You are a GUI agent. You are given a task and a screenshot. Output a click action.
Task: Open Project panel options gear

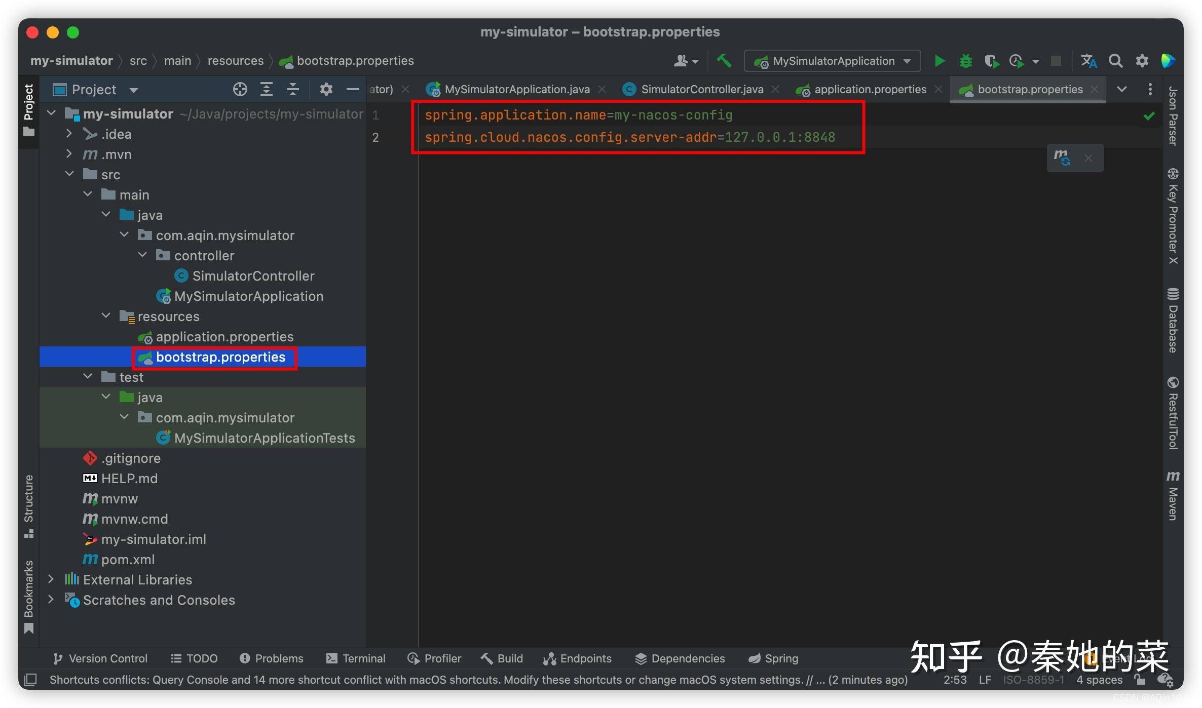pos(326,90)
